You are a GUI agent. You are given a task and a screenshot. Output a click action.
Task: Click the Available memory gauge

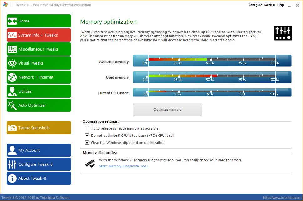tap(212, 61)
